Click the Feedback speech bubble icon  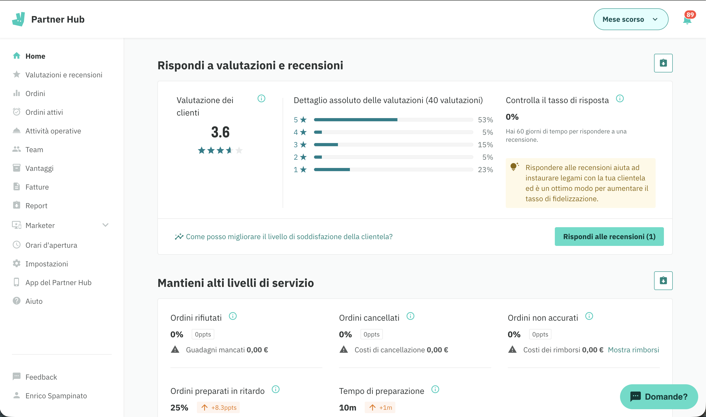tap(17, 376)
